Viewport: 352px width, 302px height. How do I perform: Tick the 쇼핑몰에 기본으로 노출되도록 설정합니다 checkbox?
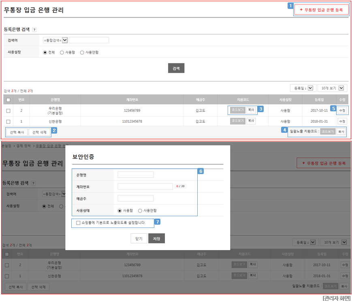tap(78, 223)
